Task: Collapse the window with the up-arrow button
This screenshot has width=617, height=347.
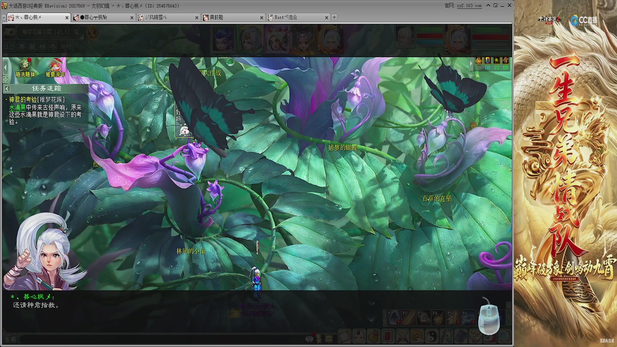Action: point(488,5)
